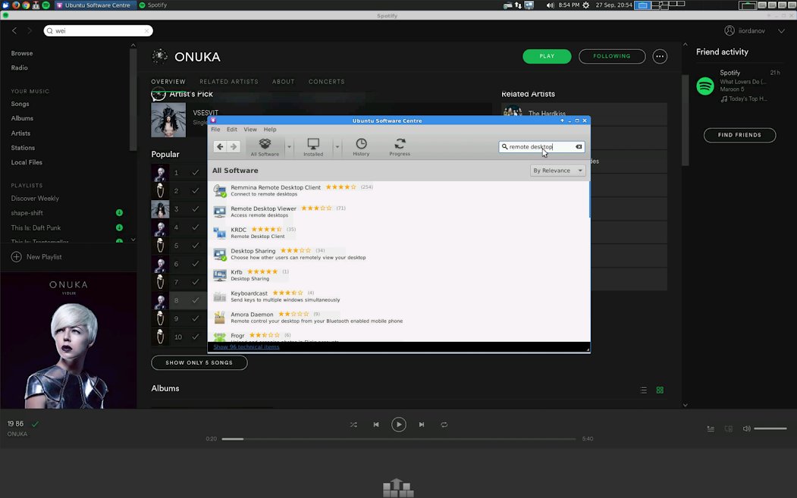The width and height of the screenshot is (797, 498).
Task: Open the ONUKA more options ellipsis
Action: (x=660, y=56)
